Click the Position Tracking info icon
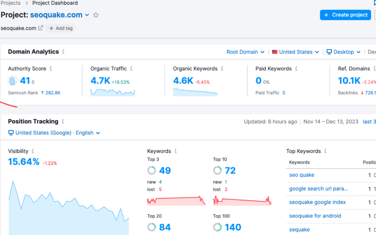The width and height of the screenshot is (376, 235). [x=63, y=121]
